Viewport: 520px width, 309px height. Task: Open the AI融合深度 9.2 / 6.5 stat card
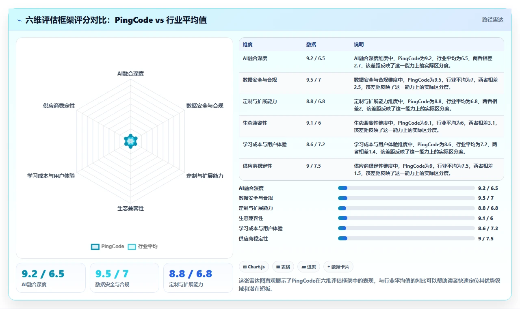pos(51,278)
